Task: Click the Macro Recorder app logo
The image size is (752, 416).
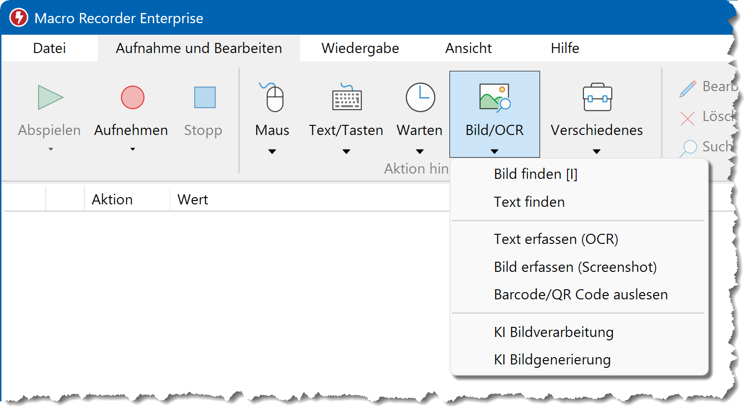Action: 19,18
